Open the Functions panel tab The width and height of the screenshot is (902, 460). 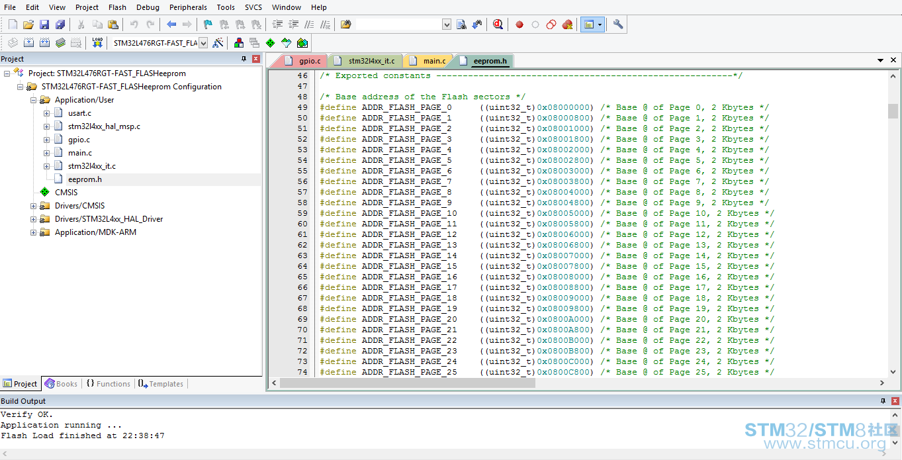click(109, 384)
